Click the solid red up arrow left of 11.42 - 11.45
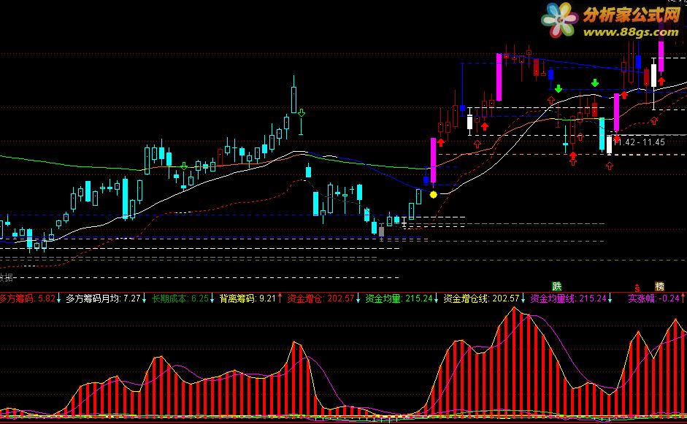Viewport: 687px width, 424px height. coord(616,140)
